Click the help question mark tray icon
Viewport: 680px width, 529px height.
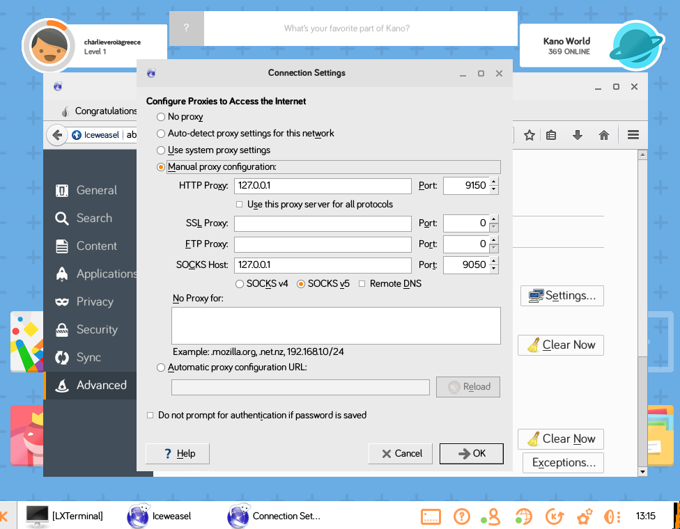pos(461,516)
